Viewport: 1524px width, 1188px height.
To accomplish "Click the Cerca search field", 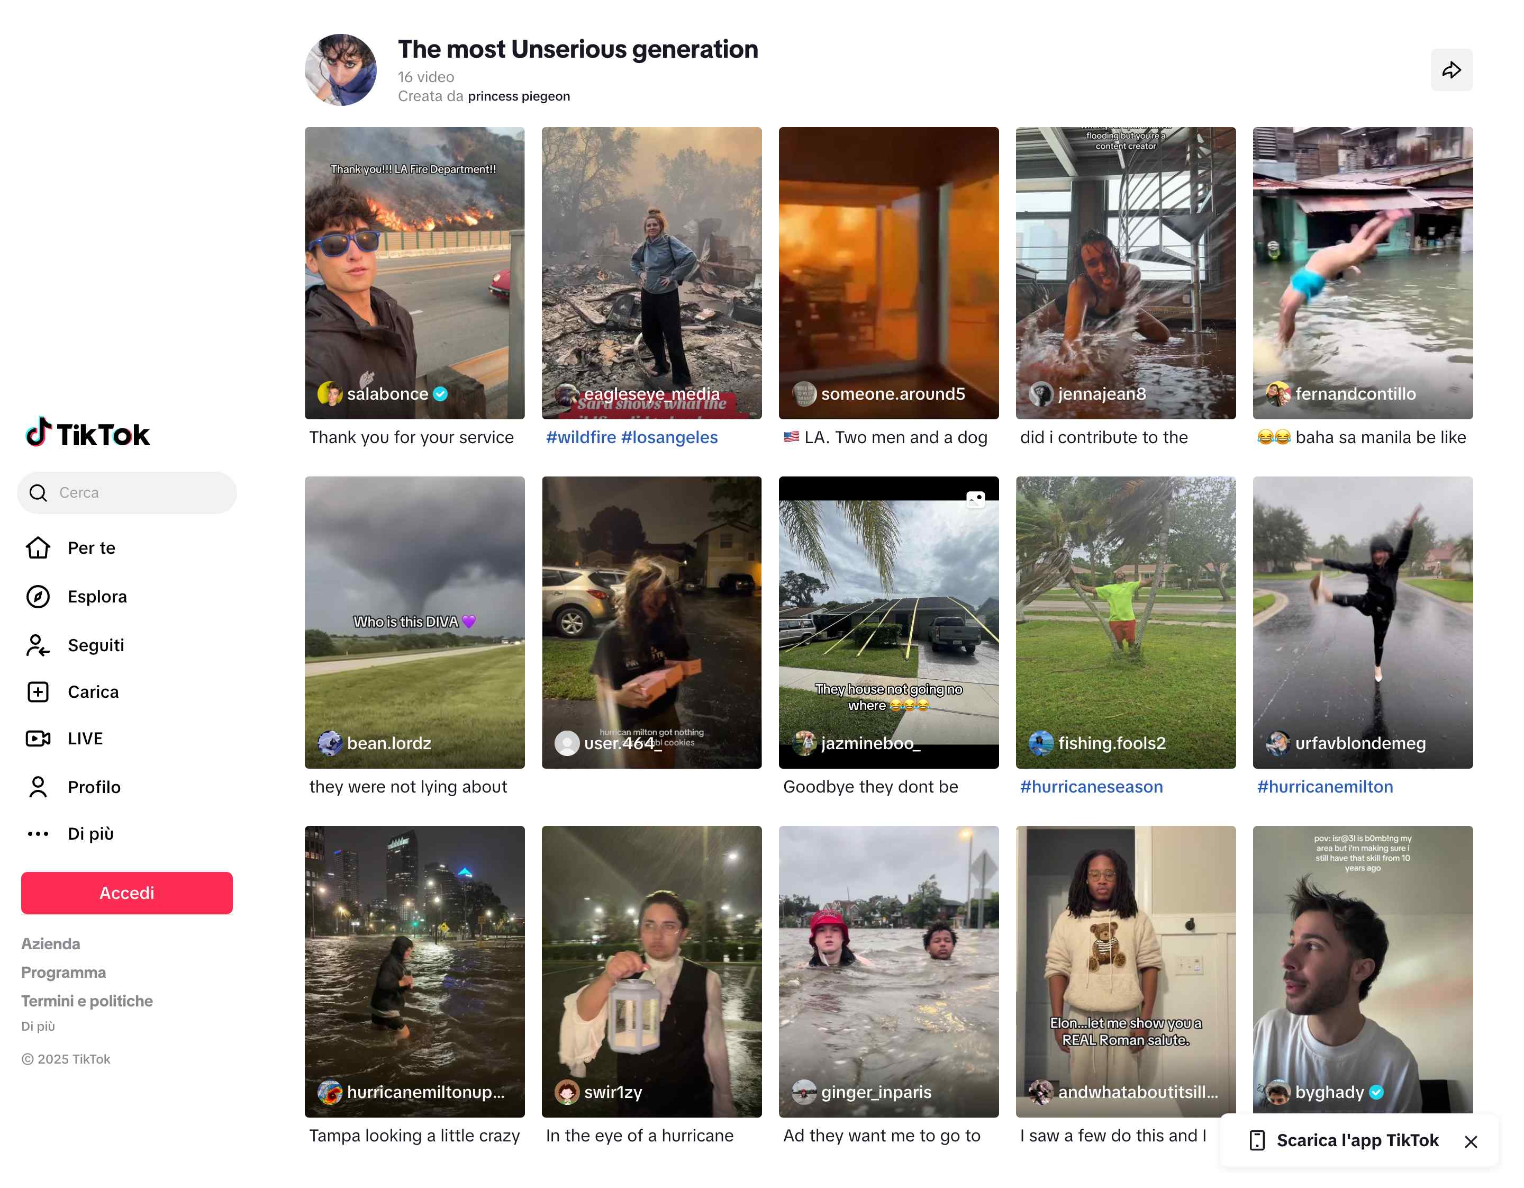I will click(126, 493).
